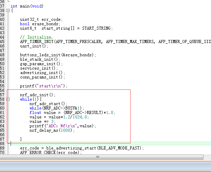Click 'gap_params_init();' line
The height and width of the screenshot is (172, 211).
coord(41,64)
